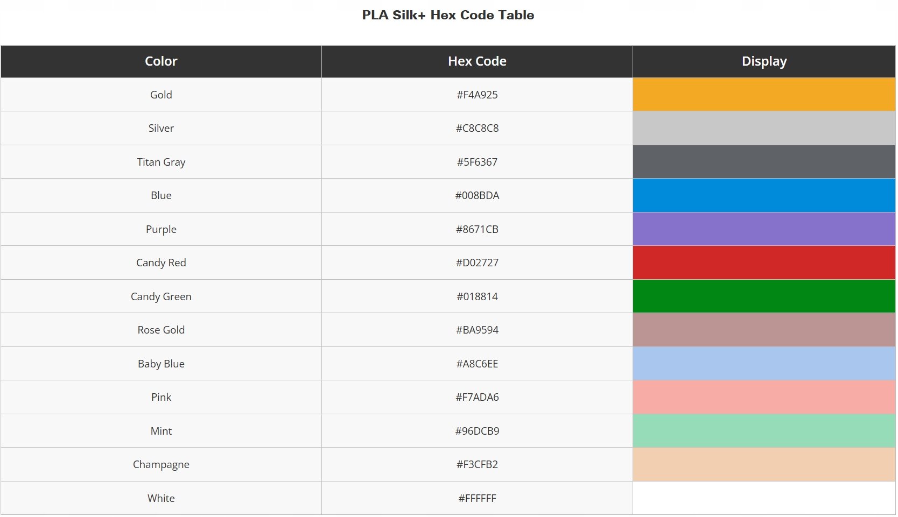Choose the Candy Green swatch
Viewport: 898px width, 517px height.
764,296
